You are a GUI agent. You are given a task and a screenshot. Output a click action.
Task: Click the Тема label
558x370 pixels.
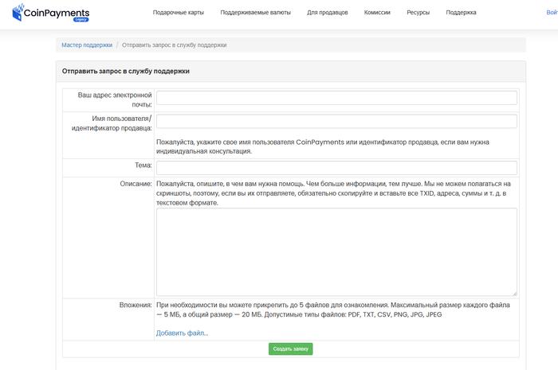tap(143, 166)
